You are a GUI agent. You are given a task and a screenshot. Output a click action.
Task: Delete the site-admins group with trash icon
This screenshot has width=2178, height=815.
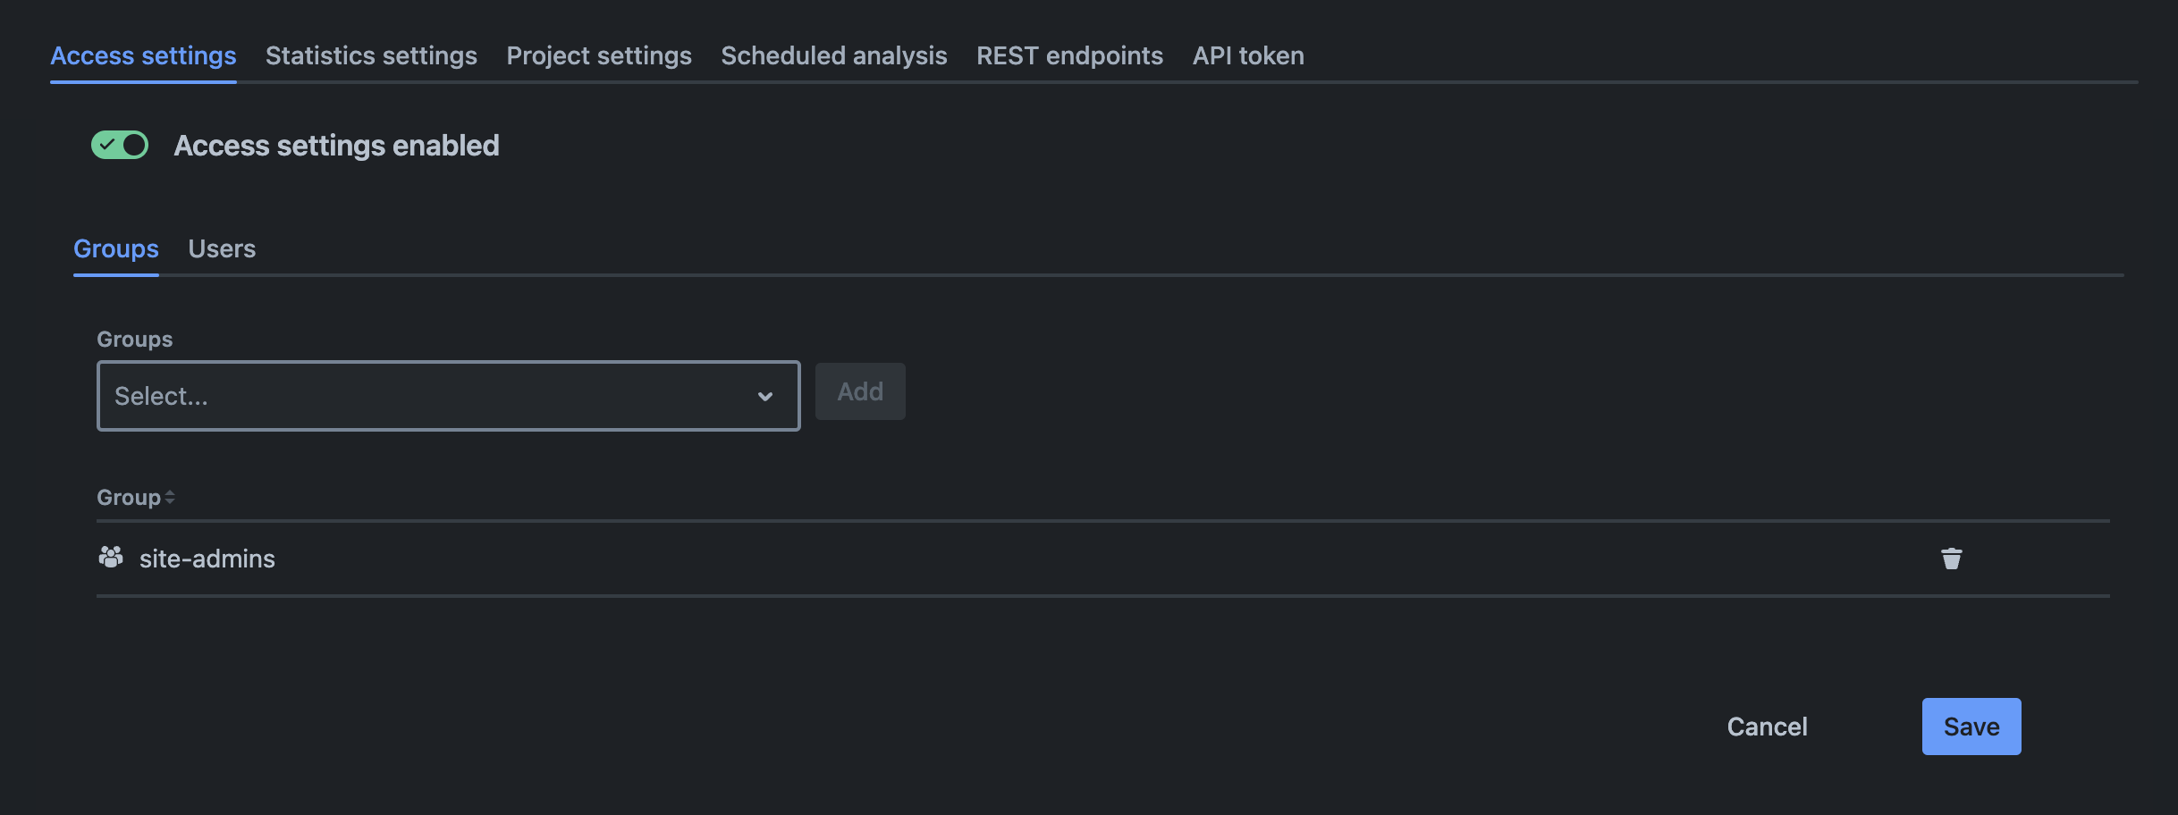point(1951,559)
